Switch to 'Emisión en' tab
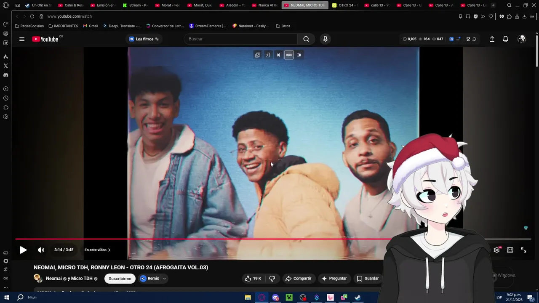Screen dimensions: 539x303 pyautogui.click(x=103, y=5)
